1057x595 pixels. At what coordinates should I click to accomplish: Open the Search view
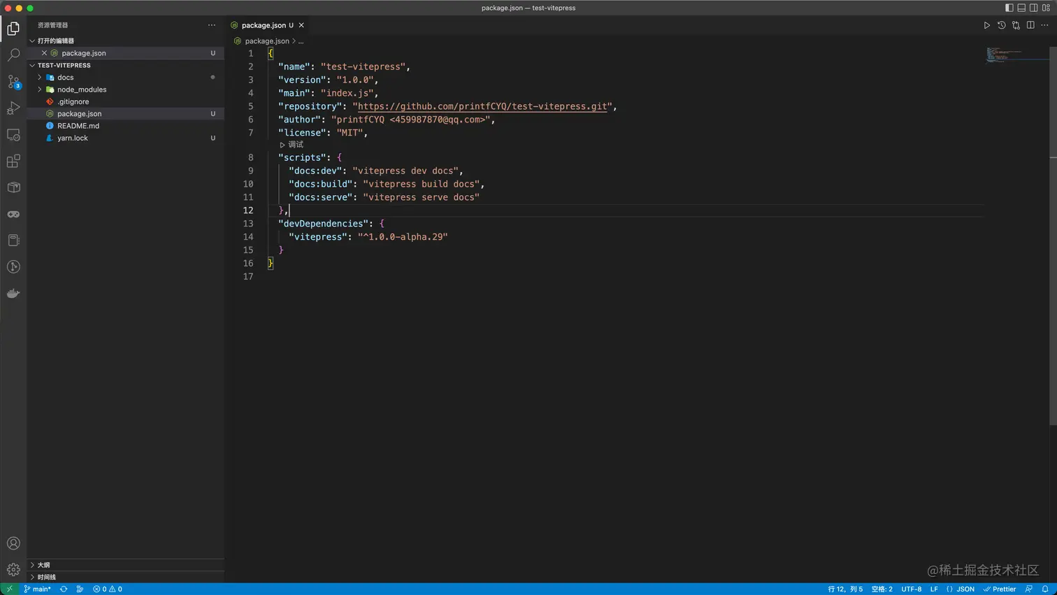[13, 55]
